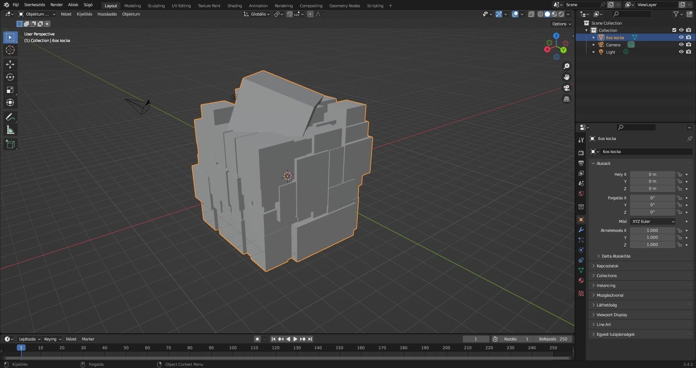Toggle X-ray view
Image resolution: width=696 pixels, height=368 pixels.
[531, 14]
